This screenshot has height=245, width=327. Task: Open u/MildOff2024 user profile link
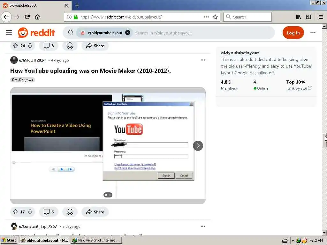[x=32, y=60]
